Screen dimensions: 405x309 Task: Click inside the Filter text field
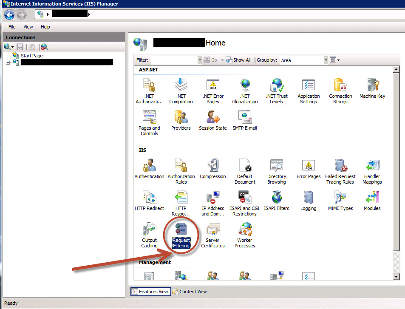(174, 60)
